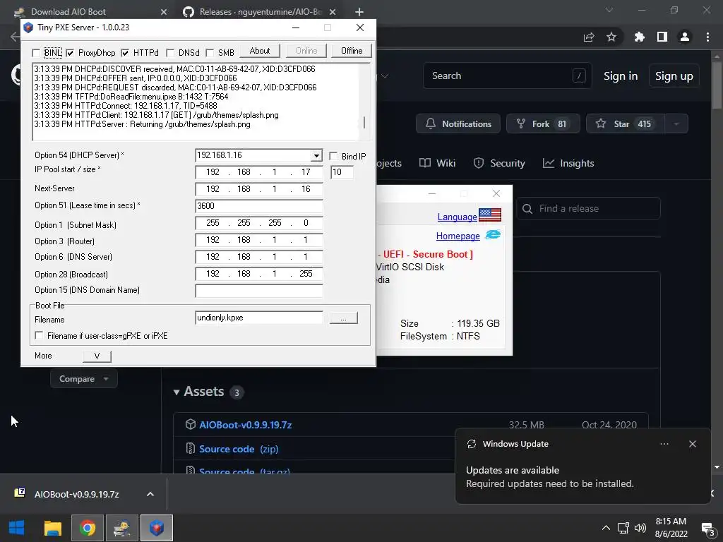Screen dimensions: 723x542
Task: Show hidden system tray icons
Action: point(606,528)
